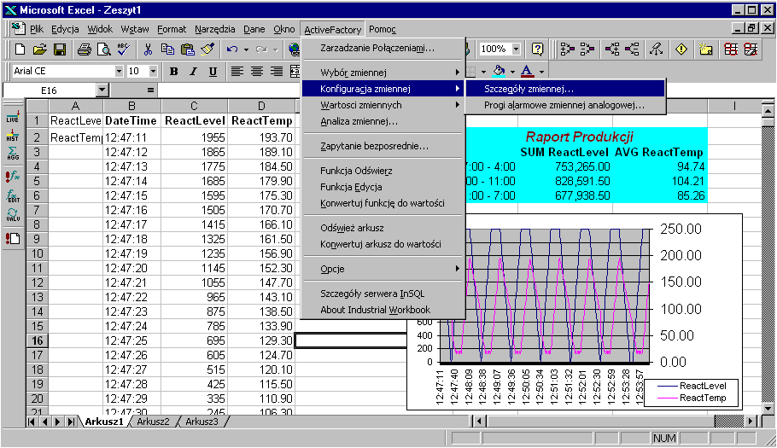Create a new workbook with the blank page icon
Viewport: 777px width, 448px height.
pos(20,49)
